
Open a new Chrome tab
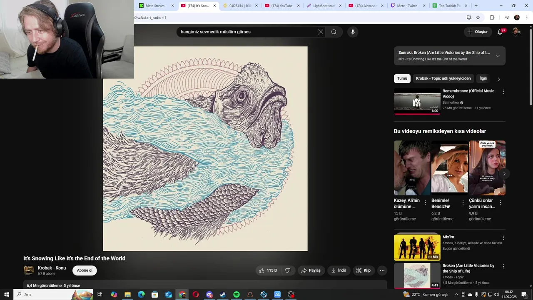[x=476, y=6]
